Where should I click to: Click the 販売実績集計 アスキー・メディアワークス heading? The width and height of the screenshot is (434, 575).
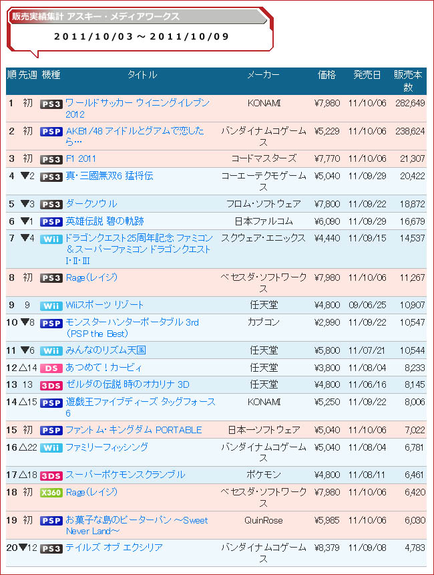[95, 17]
